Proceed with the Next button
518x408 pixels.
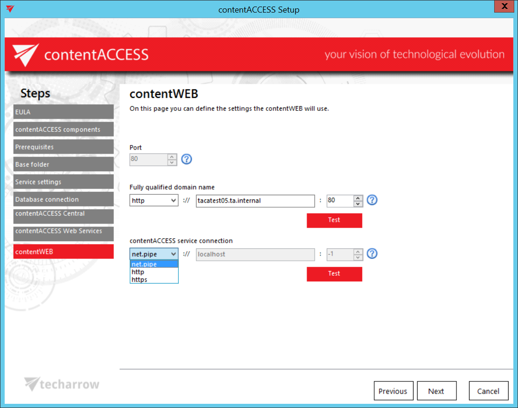tap(437, 391)
